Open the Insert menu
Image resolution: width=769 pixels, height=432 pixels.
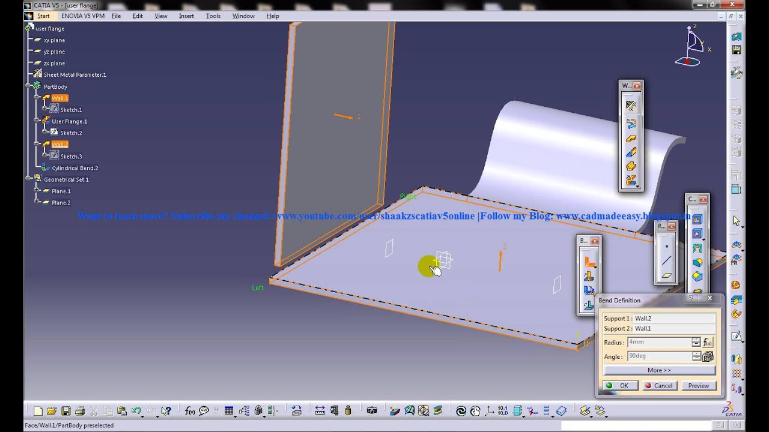(186, 16)
